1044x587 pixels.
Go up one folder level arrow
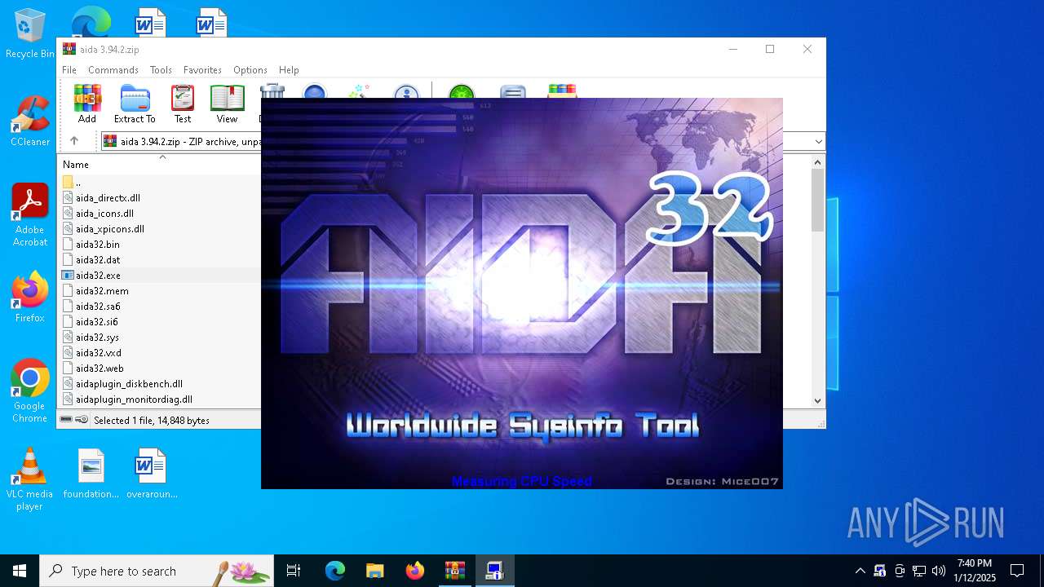[74, 141]
